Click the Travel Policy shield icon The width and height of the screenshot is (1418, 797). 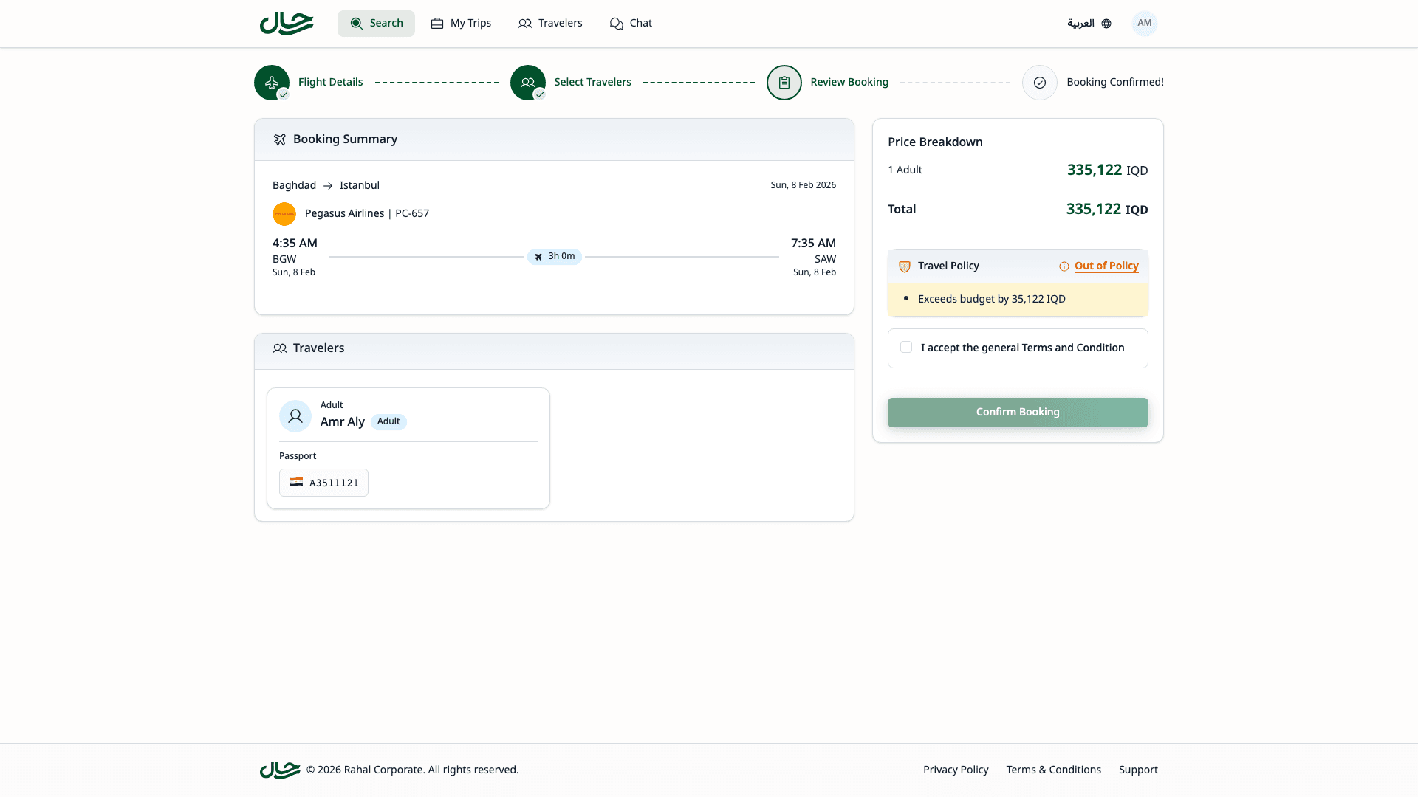coord(904,266)
